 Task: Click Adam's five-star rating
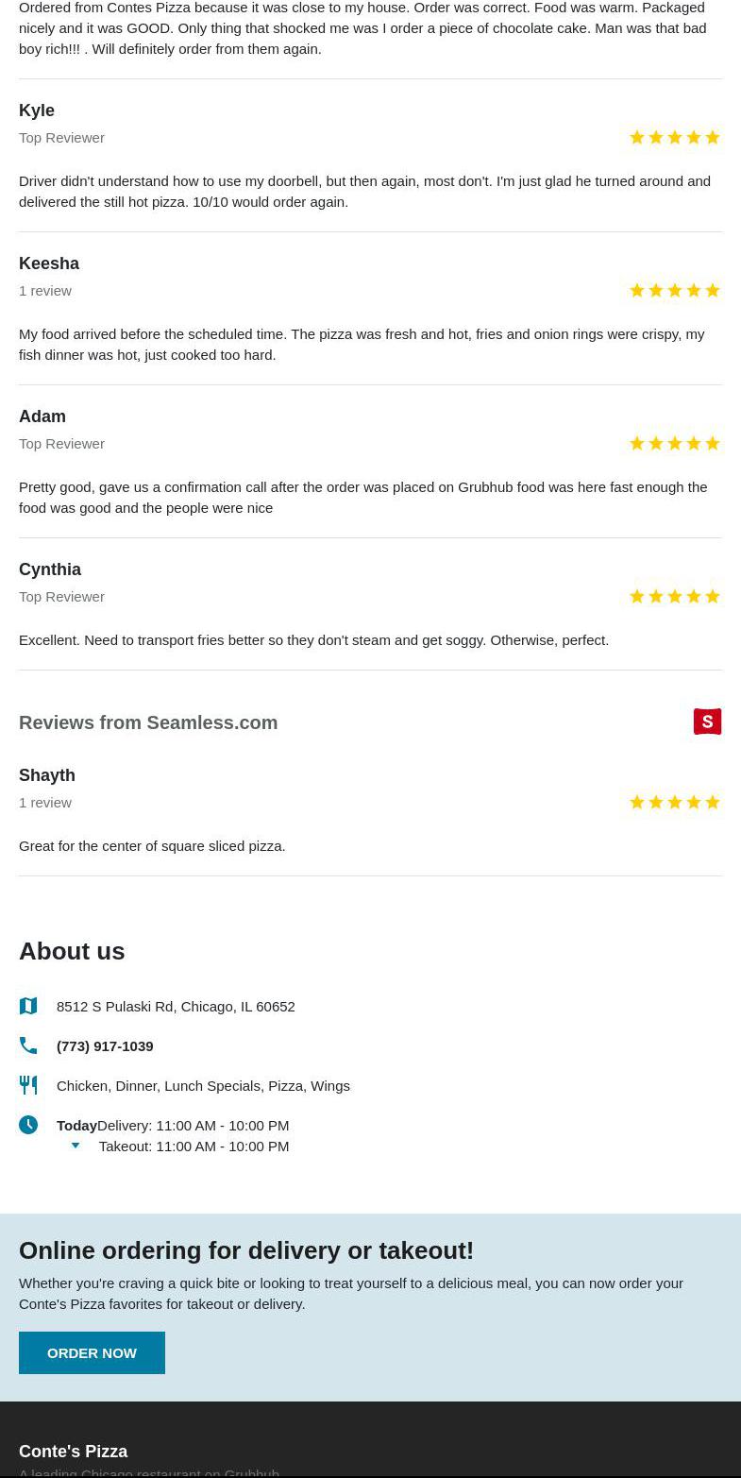[674, 444]
